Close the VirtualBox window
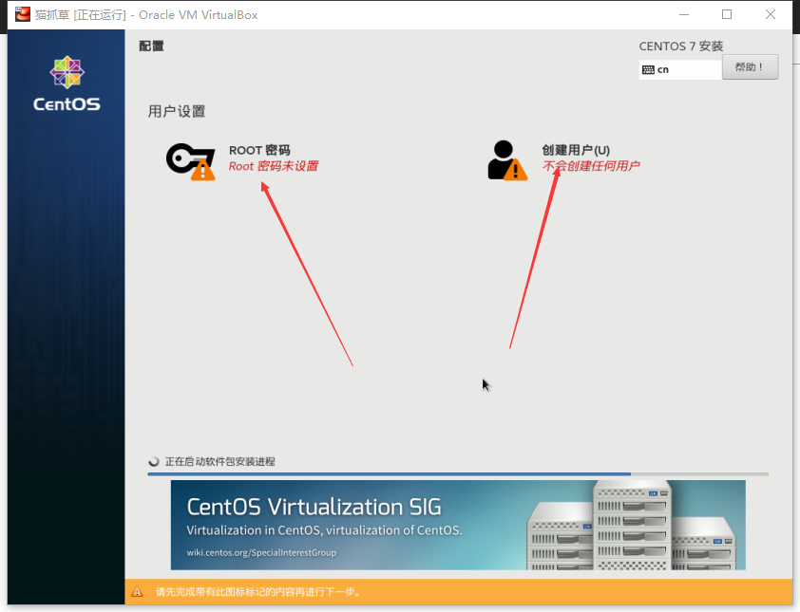Screen dimensions: 800x612 click(771, 15)
